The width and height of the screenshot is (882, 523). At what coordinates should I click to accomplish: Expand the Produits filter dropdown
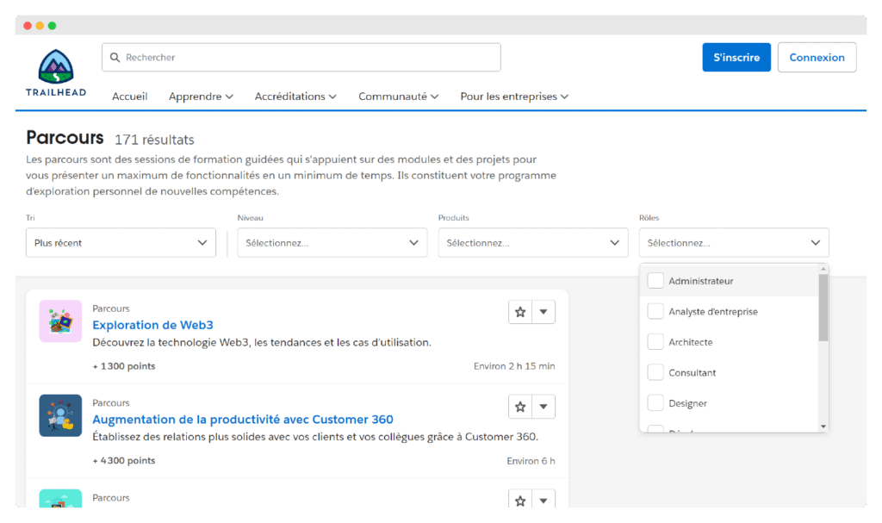[533, 243]
